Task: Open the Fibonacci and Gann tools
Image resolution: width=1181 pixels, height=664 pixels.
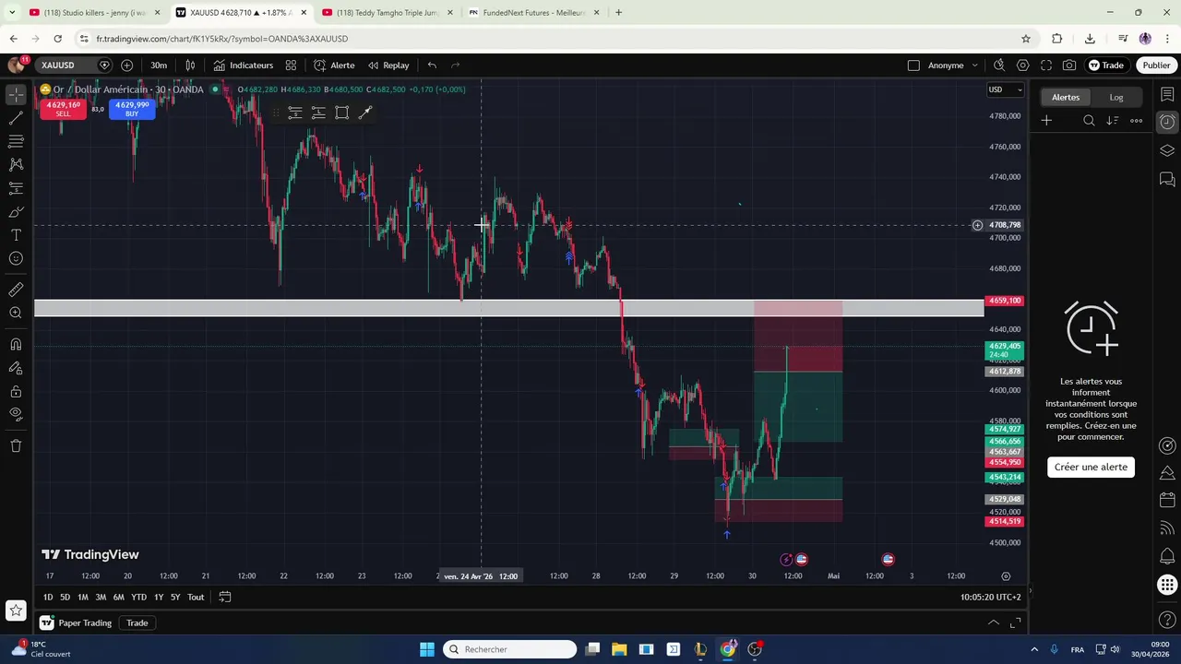Action: (x=16, y=141)
